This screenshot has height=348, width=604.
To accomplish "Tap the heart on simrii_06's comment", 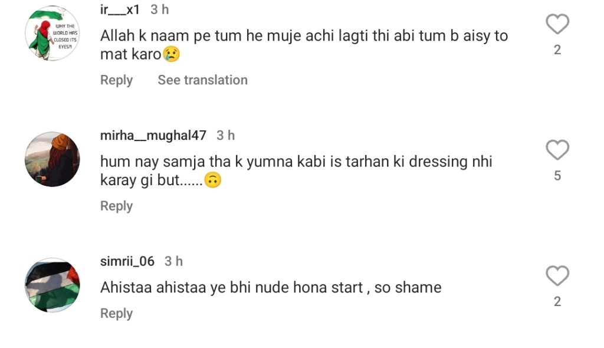I will point(557,277).
